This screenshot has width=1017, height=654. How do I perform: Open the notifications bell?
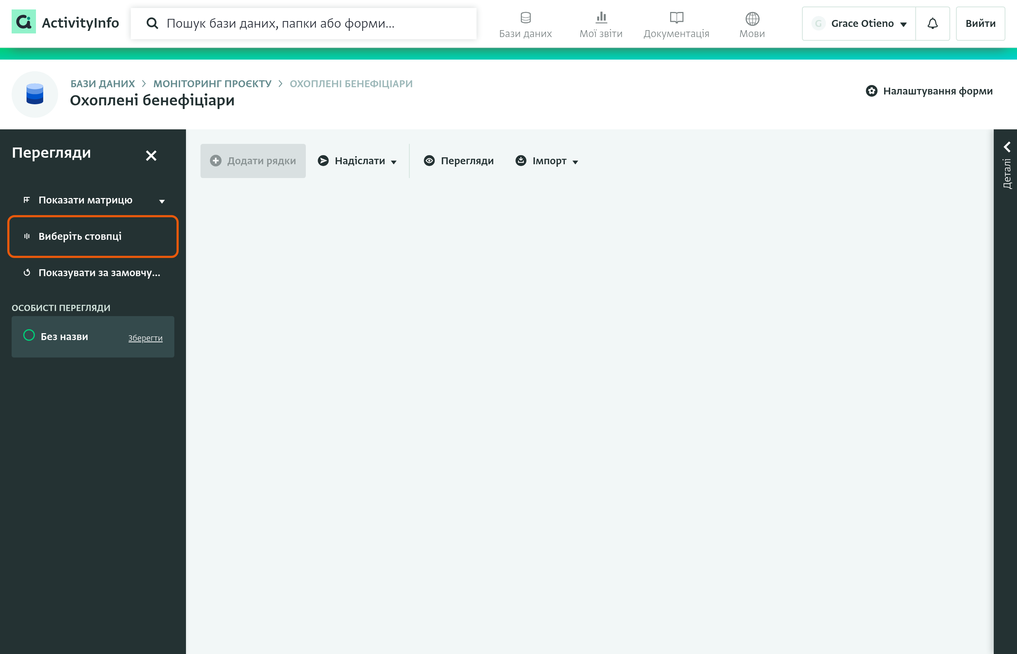coord(932,23)
